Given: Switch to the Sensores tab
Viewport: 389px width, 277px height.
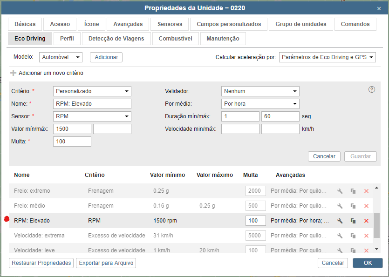Looking at the screenshot, I should click(x=170, y=24).
